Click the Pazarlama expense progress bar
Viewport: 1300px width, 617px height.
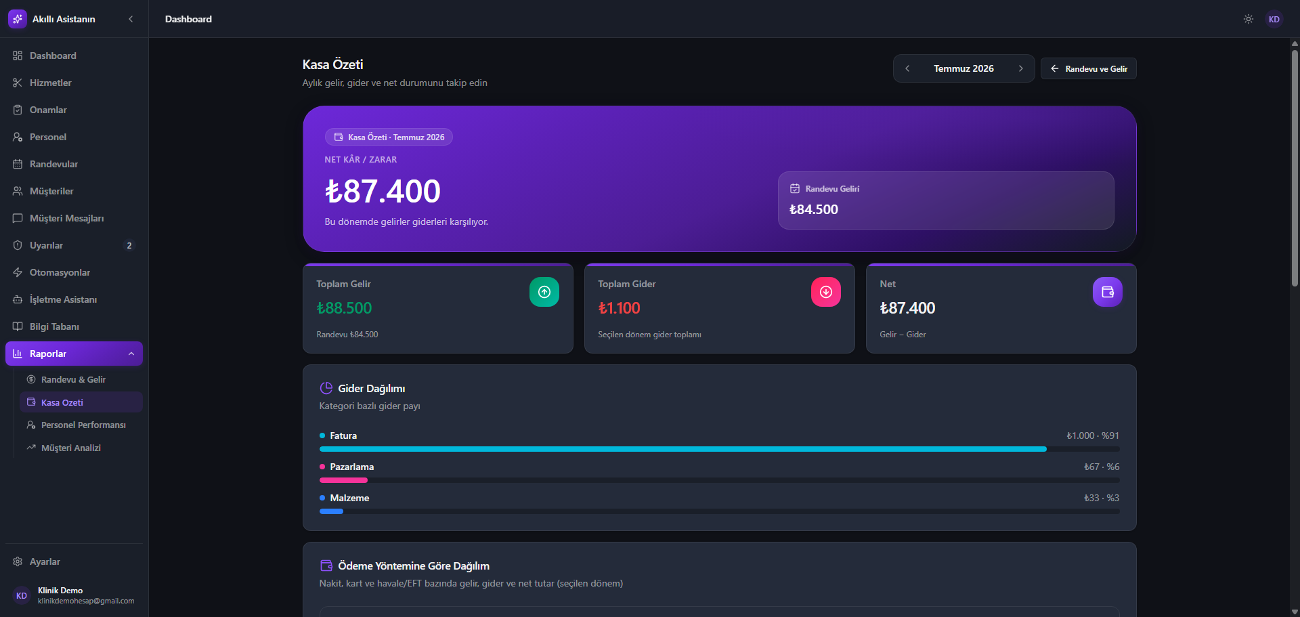[719, 480]
